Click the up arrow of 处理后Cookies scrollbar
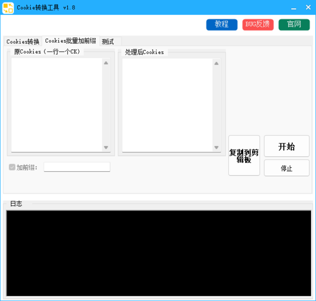316x301 pixels. pyautogui.click(x=216, y=63)
